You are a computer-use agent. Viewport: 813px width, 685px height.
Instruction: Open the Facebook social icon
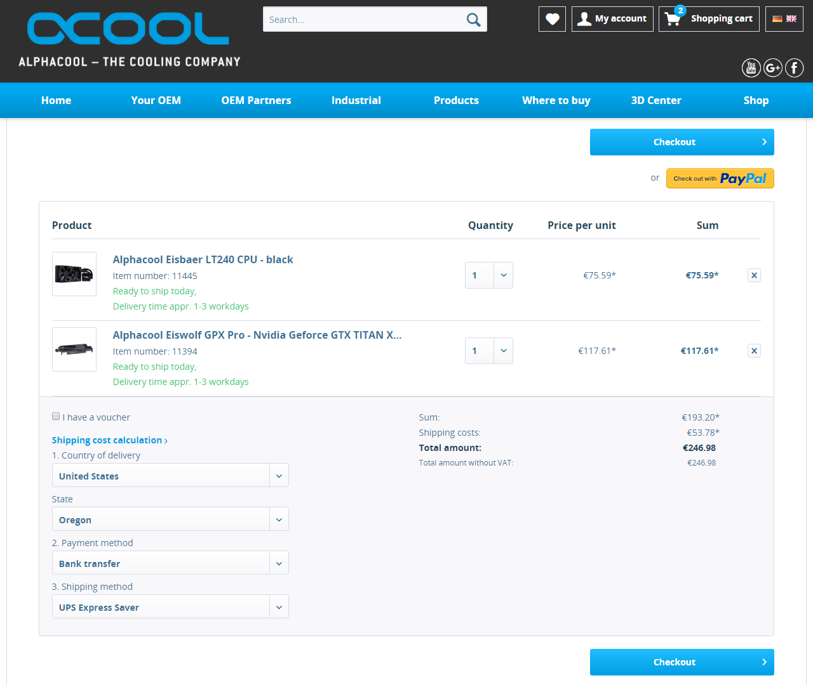(795, 68)
